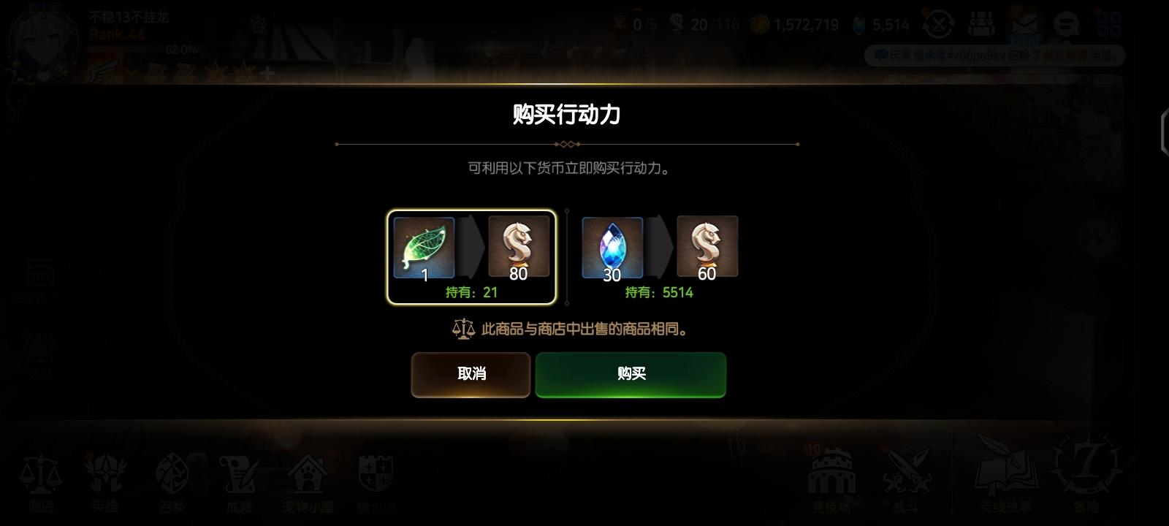Image resolution: width=1169 pixels, height=526 pixels.
Task: Select the 30 crystal exchange option
Action: tap(660, 257)
